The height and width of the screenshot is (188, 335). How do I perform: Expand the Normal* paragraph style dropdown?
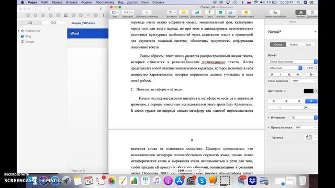coord(315,32)
